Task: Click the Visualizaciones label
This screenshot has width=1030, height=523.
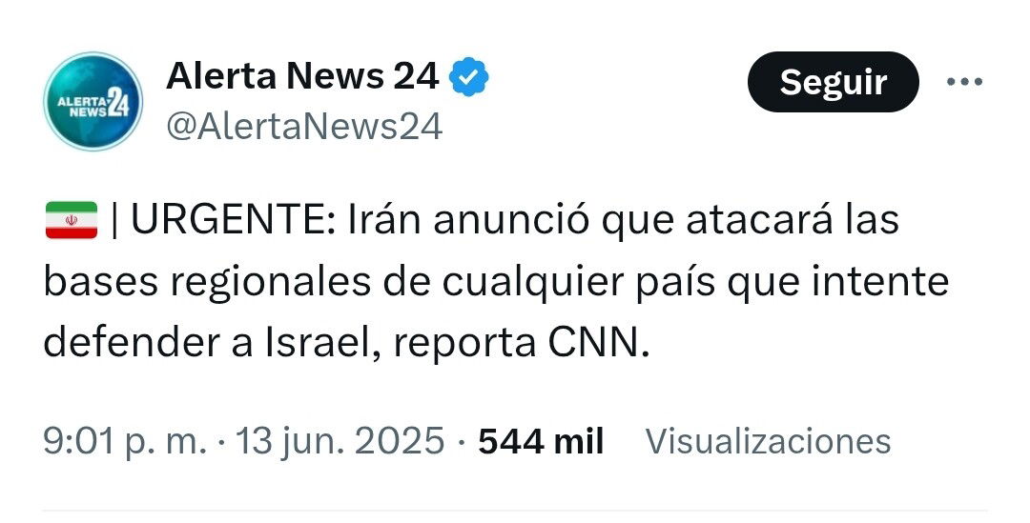Action: tap(768, 440)
